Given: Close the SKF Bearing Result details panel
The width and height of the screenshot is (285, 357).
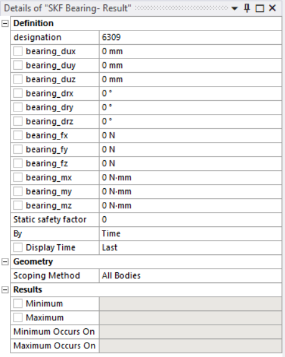Looking at the screenshot, I should click(273, 8).
